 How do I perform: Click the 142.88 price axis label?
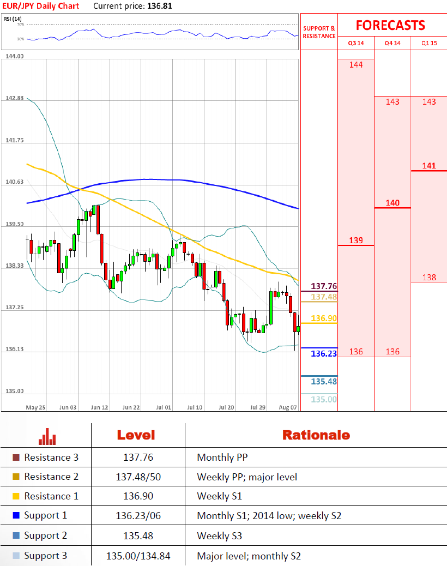coord(14,98)
